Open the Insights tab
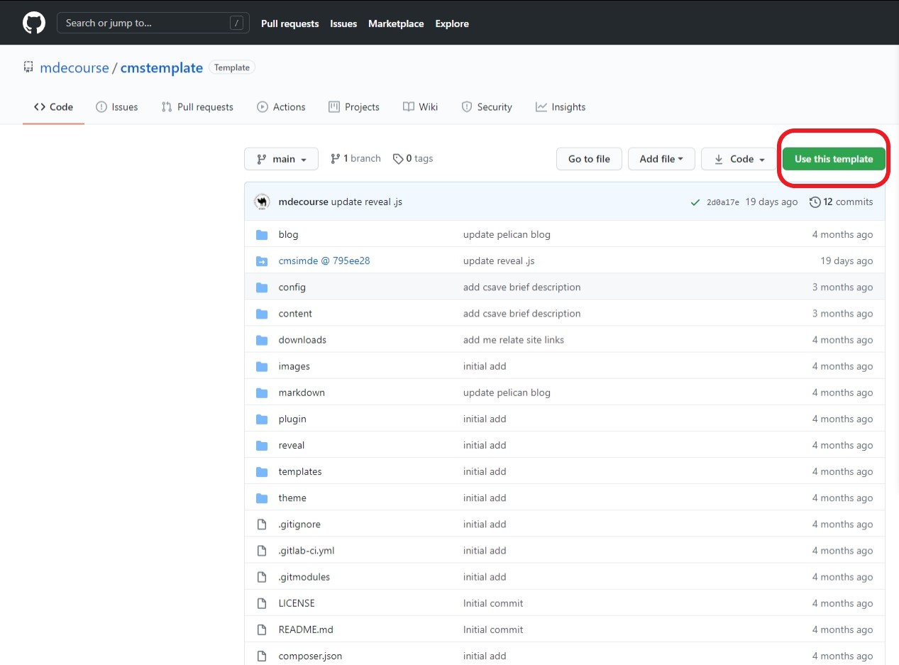Screen dimensions: 899x665 click(x=561, y=107)
